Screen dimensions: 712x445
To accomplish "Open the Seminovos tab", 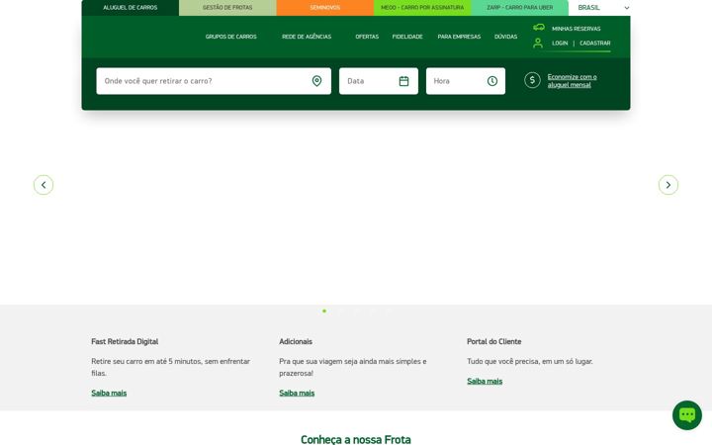I will click(x=325, y=8).
